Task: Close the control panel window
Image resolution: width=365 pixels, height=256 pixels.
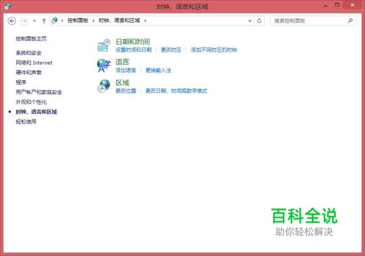Action: point(353,5)
